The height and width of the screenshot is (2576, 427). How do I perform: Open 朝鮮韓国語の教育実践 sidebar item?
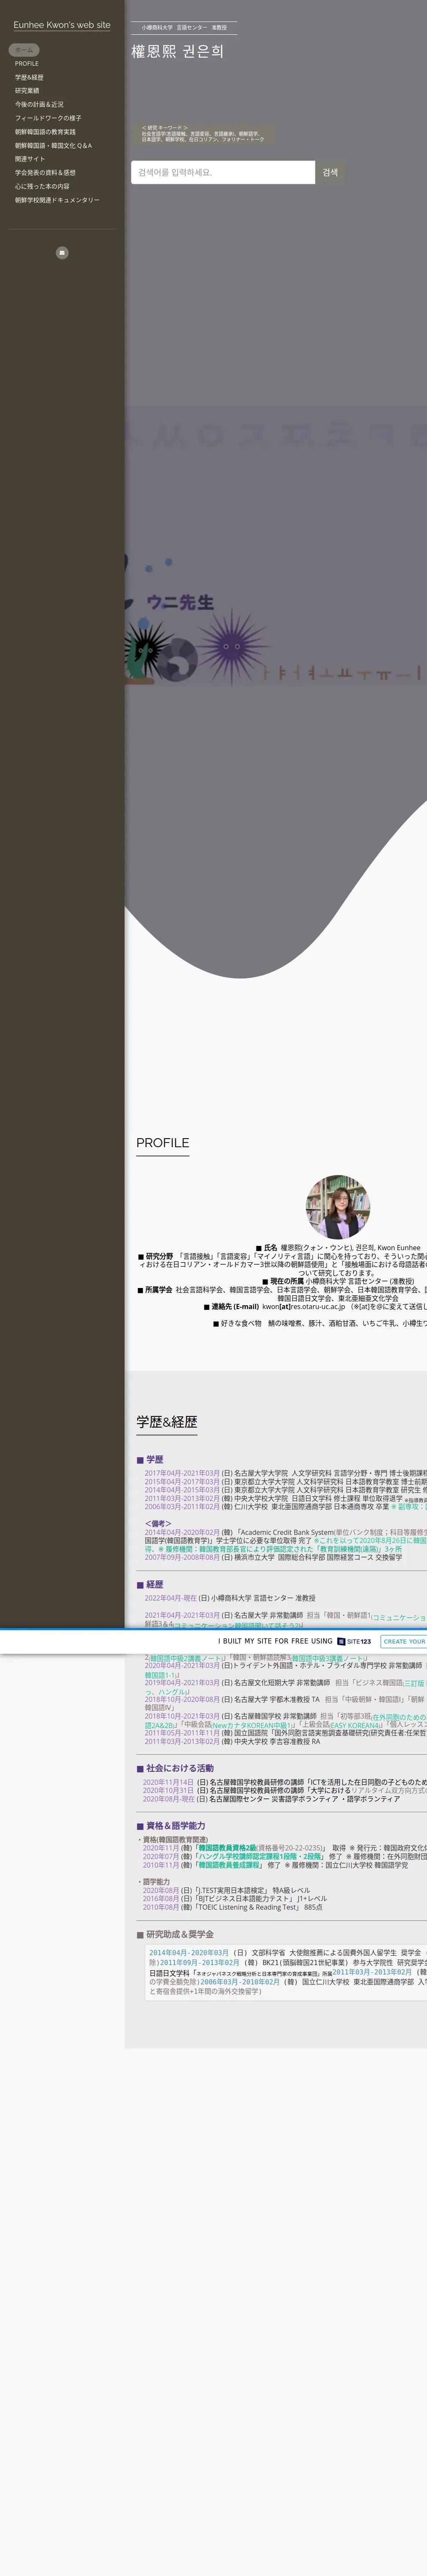[x=45, y=132]
